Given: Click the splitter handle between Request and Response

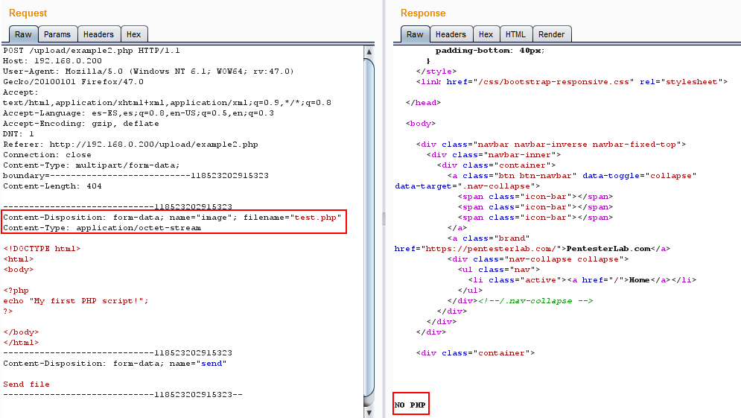Looking at the screenshot, I should coord(384,218).
